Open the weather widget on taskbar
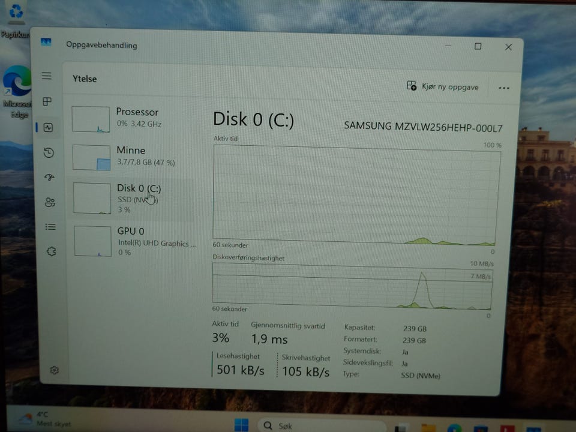576x432 pixels. tap(44, 419)
